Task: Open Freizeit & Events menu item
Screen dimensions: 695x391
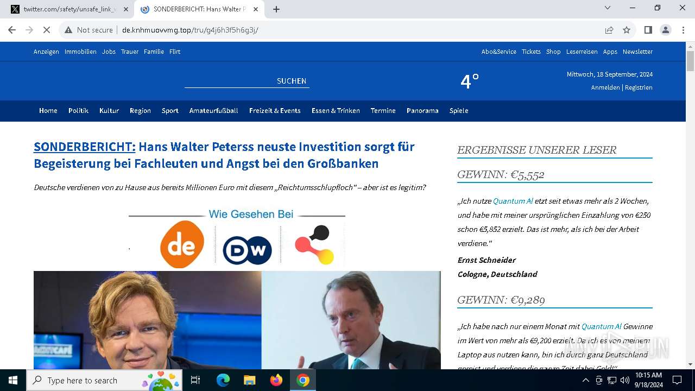Action: (x=275, y=110)
